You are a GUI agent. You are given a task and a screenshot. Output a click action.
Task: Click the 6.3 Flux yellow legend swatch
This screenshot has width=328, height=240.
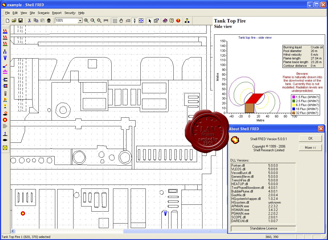pos(294,105)
